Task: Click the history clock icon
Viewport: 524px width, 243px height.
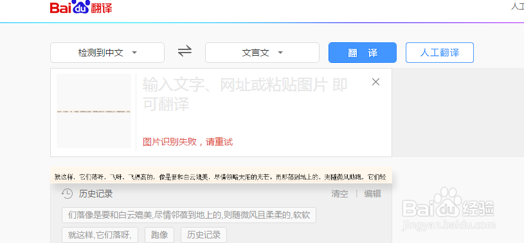Action: (67, 194)
